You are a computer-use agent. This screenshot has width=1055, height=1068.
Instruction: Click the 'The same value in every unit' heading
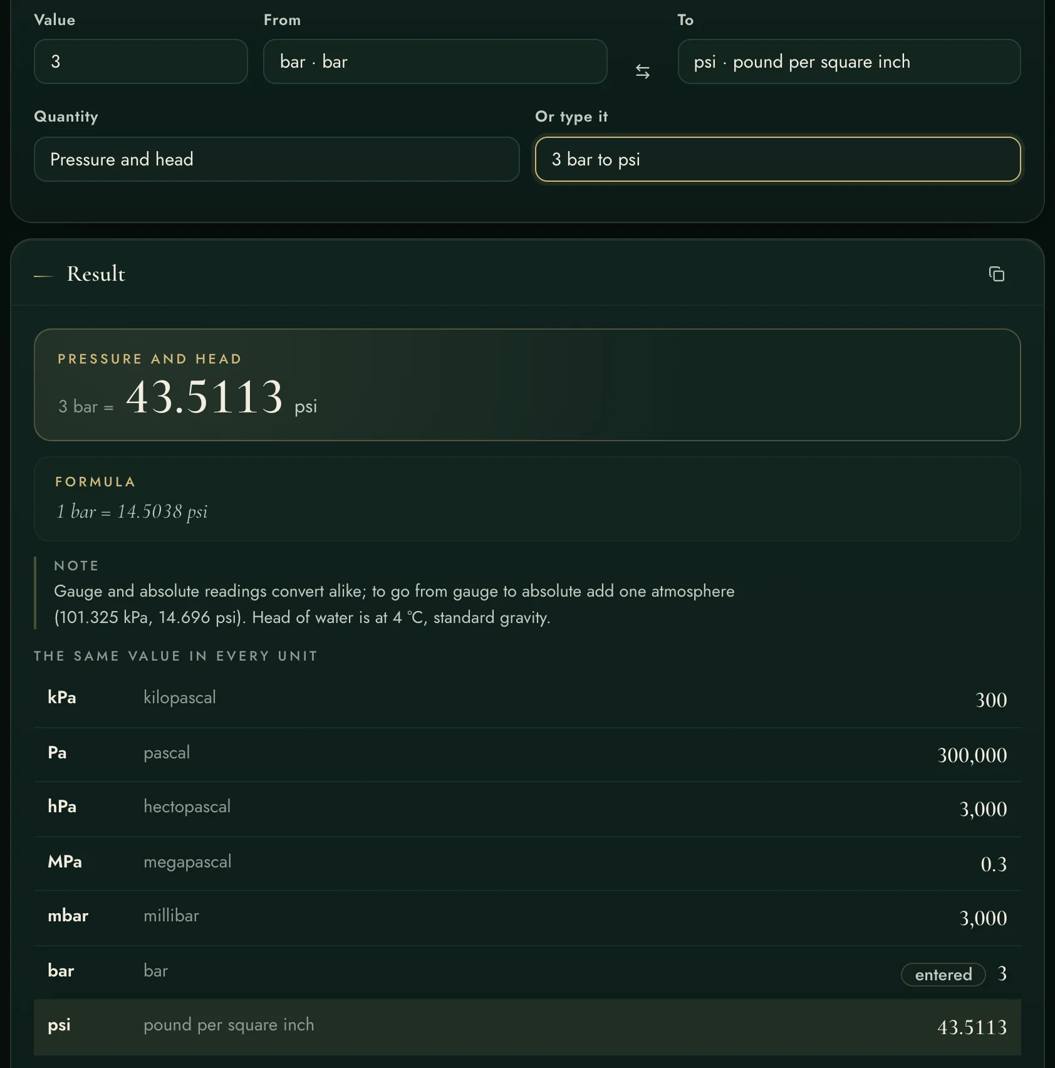[x=175, y=656]
